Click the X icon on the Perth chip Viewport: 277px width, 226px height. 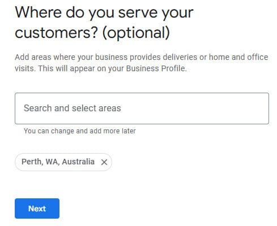[x=104, y=162]
